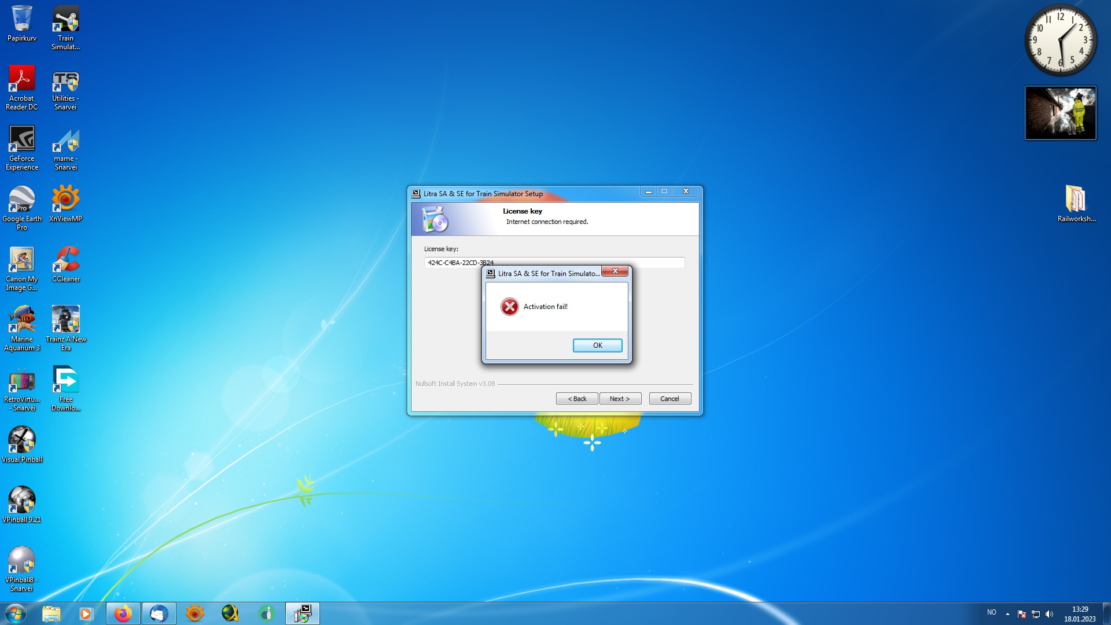
Task: Click Firefox in the taskbar
Action: [123, 613]
